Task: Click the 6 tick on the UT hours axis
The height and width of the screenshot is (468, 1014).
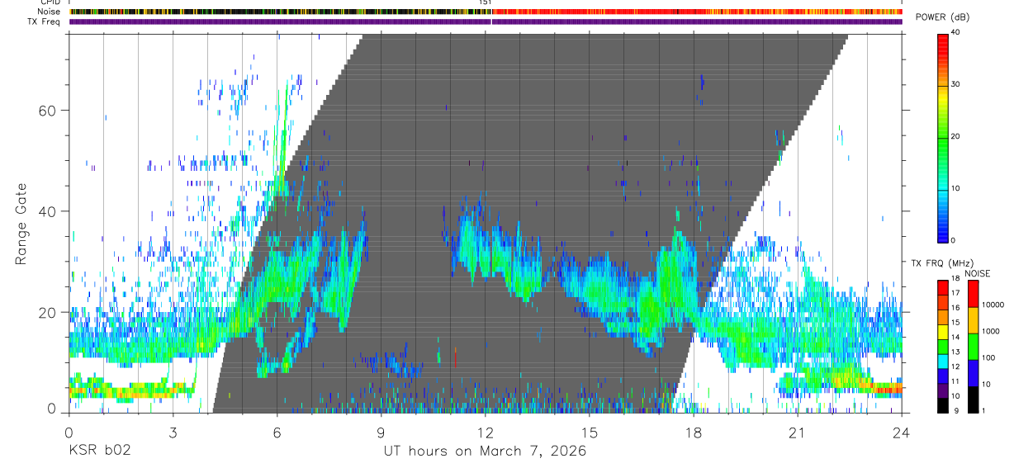Action: click(277, 432)
